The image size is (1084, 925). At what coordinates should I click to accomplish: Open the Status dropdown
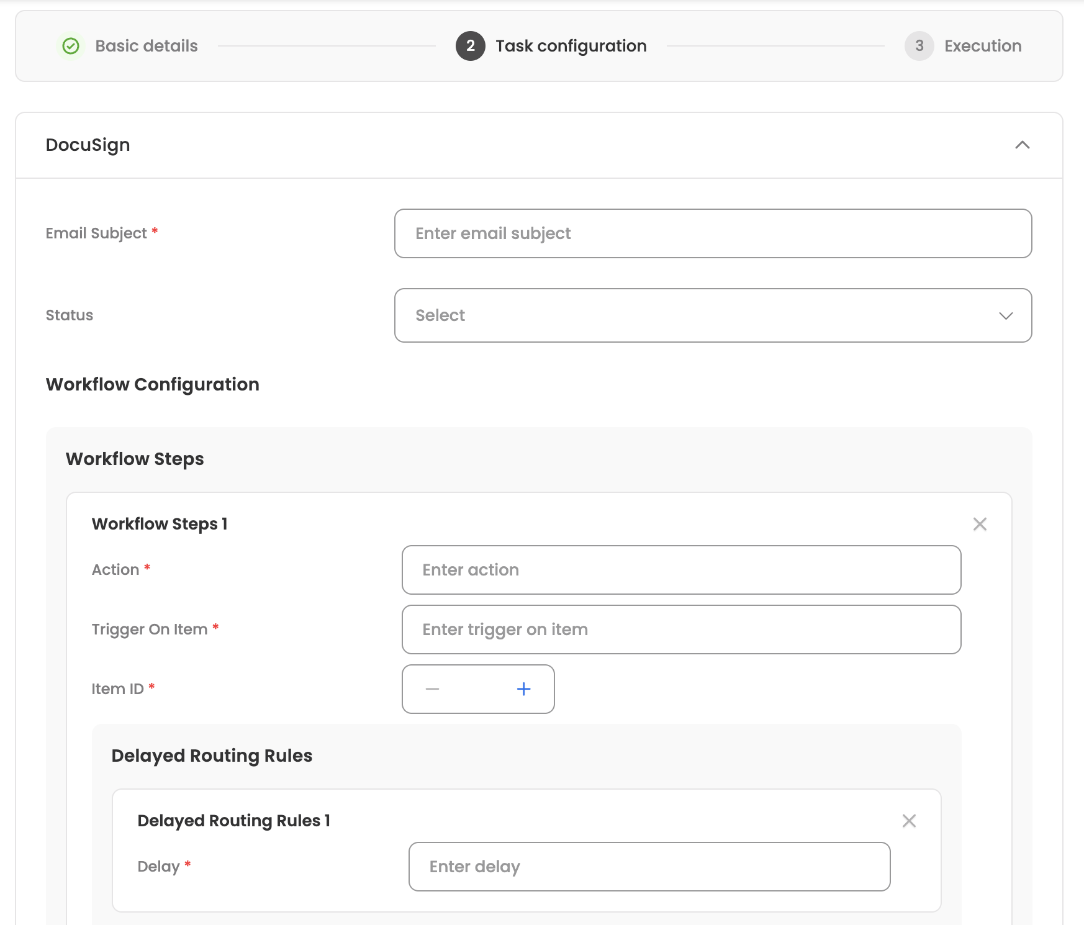(713, 315)
